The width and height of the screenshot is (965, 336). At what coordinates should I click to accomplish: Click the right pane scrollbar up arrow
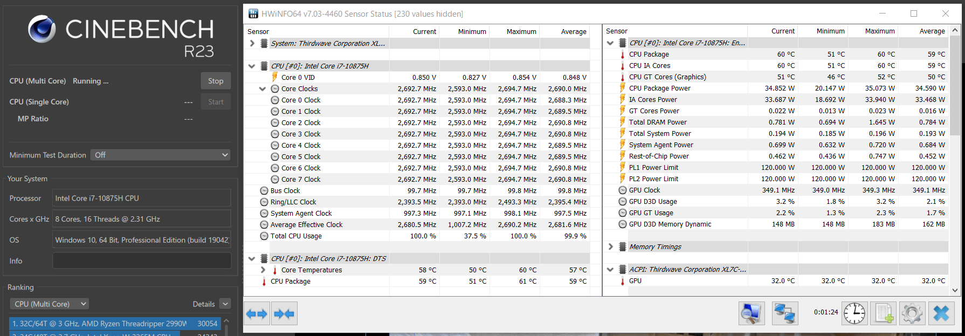click(955, 30)
